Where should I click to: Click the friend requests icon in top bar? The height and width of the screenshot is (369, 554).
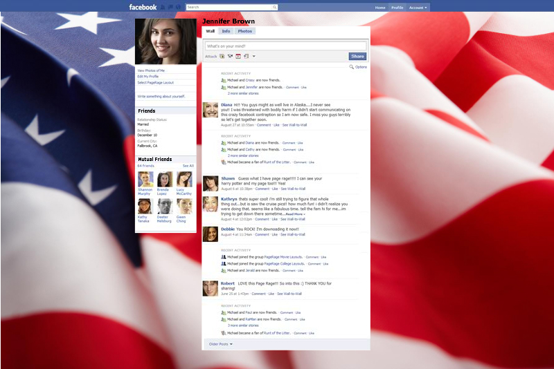[x=163, y=7]
